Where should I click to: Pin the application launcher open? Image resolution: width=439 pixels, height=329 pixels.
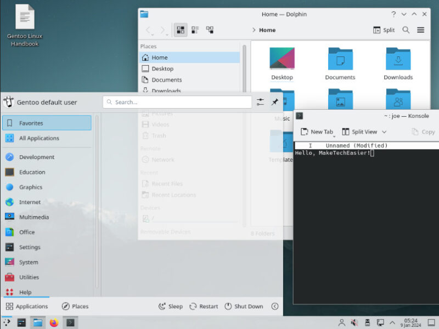[275, 102]
